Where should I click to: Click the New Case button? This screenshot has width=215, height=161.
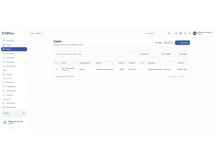182,43
